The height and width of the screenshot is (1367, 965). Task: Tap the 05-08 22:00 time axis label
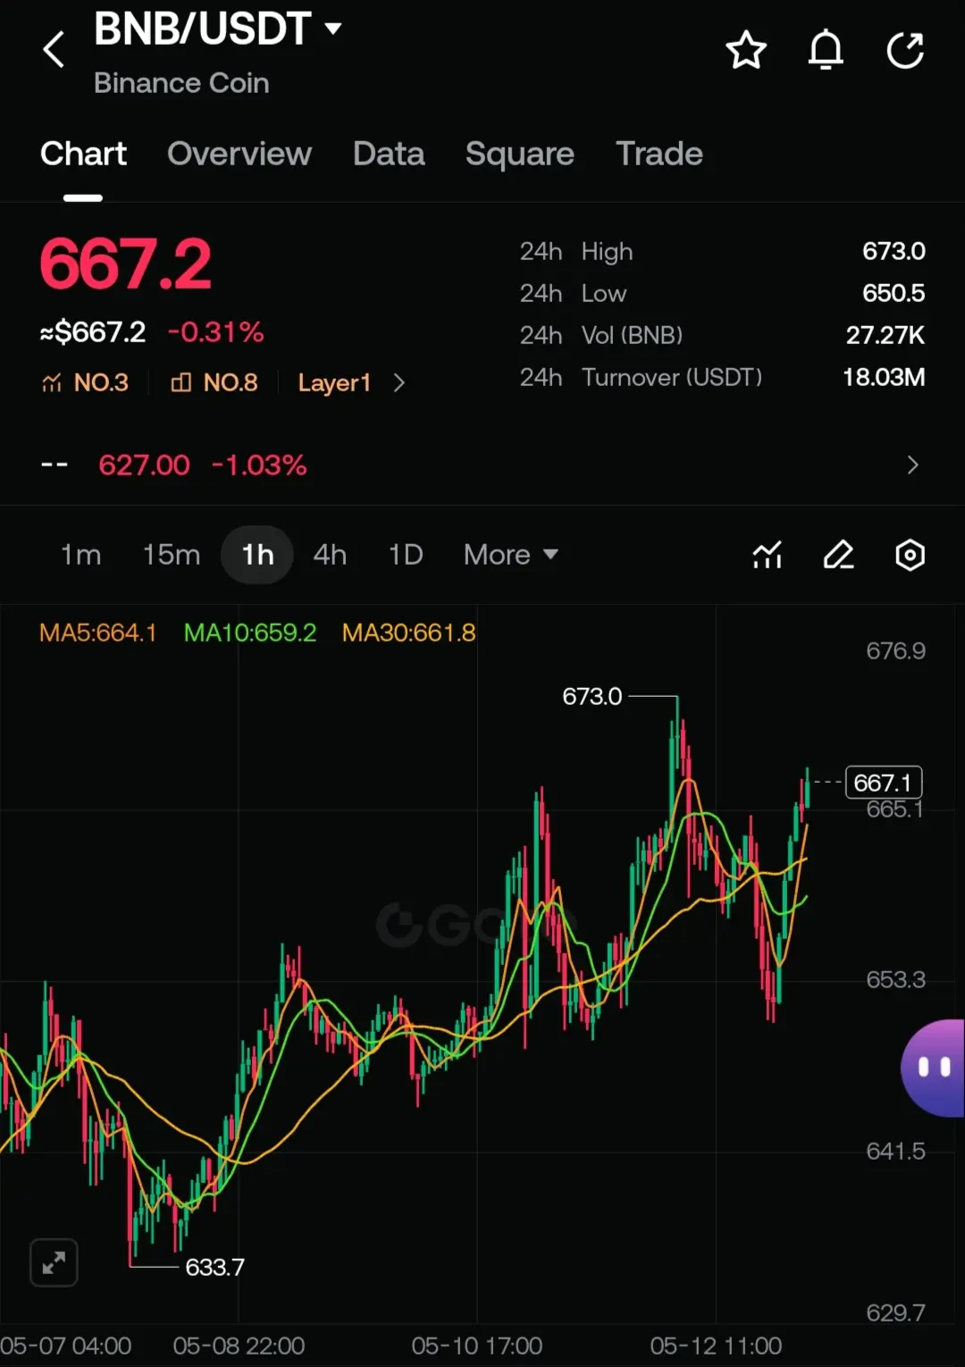point(239,1346)
